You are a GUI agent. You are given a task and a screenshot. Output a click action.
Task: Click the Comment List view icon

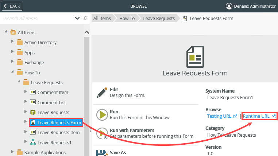click(x=32, y=102)
